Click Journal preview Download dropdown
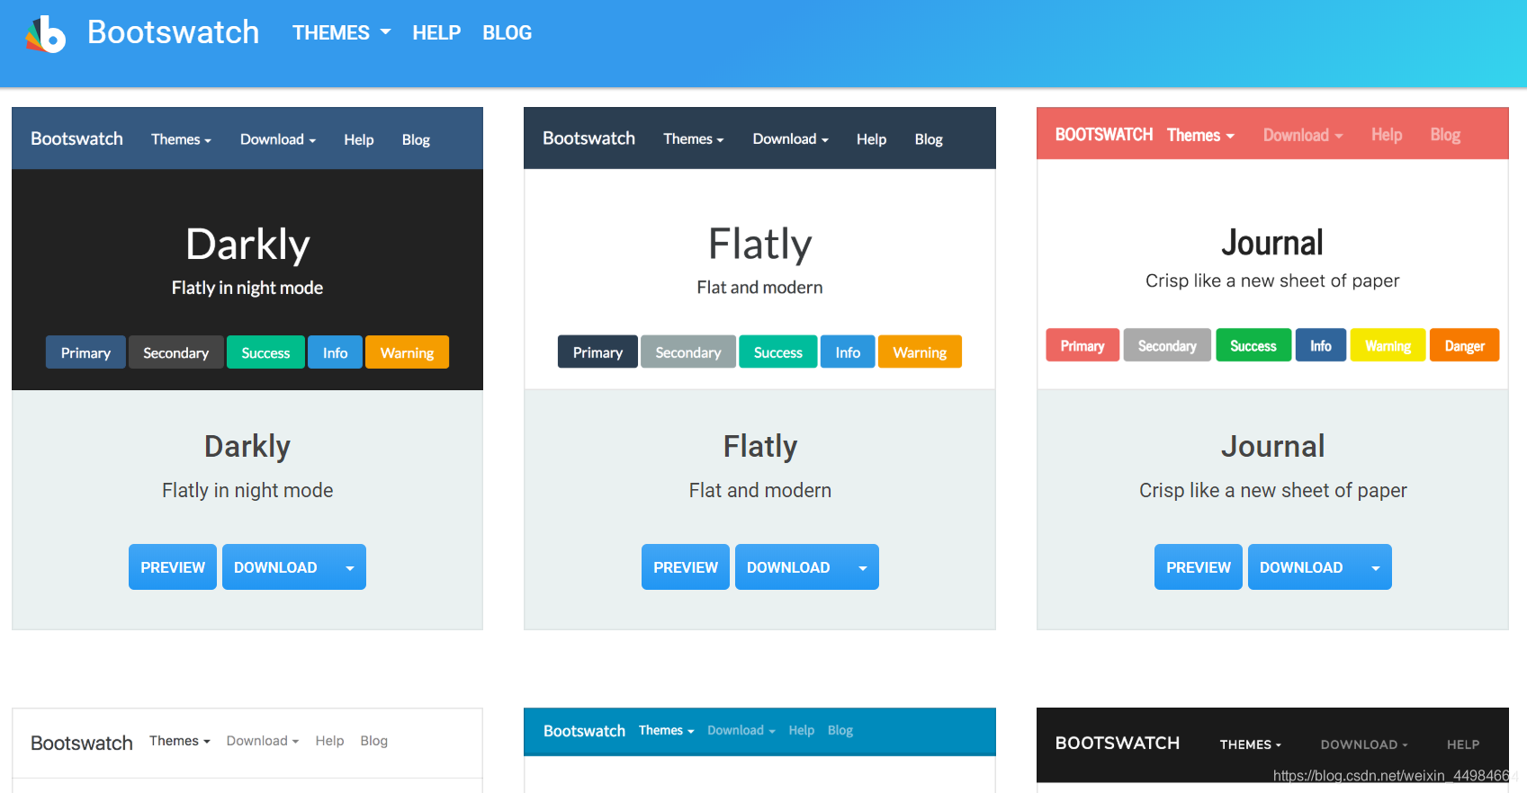The height and width of the screenshot is (793, 1527). pos(1303,135)
